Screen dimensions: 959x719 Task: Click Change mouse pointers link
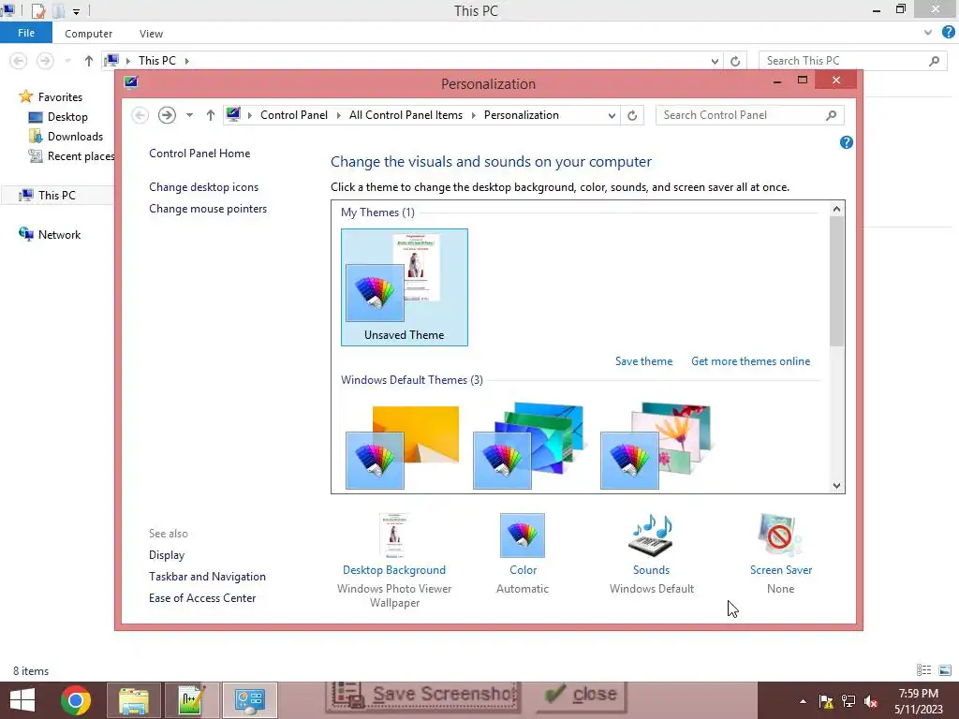click(x=208, y=209)
